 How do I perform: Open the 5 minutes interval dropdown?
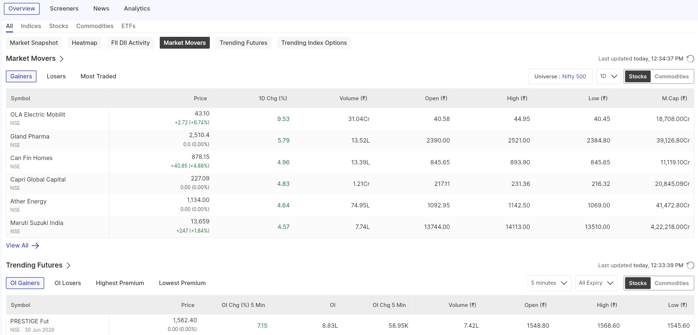549,283
